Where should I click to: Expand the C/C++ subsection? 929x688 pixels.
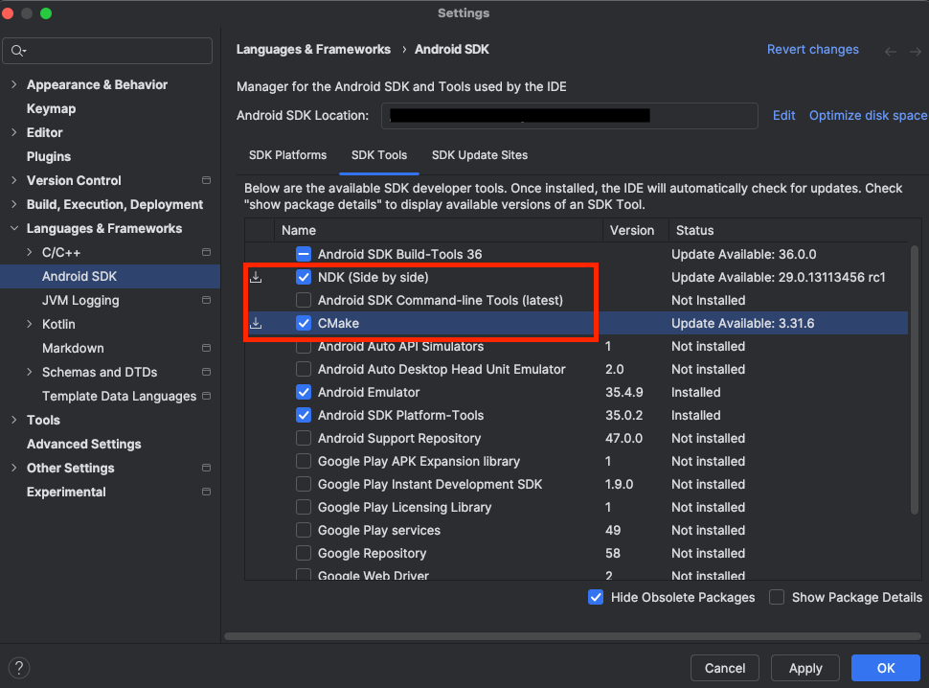(x=30, y=252)
